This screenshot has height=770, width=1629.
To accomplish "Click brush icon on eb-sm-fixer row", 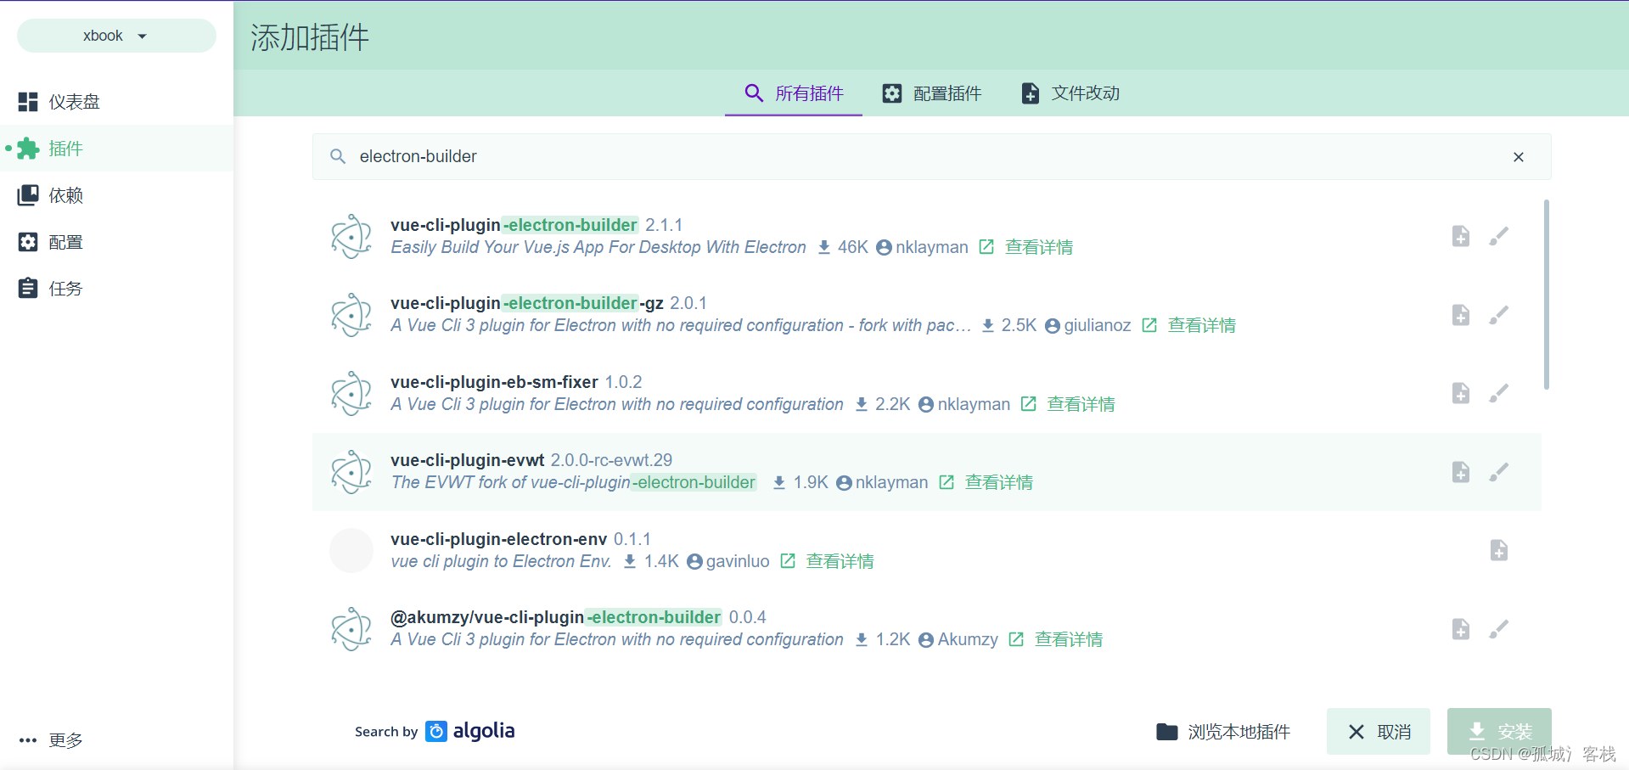I will pos(1499,393).
